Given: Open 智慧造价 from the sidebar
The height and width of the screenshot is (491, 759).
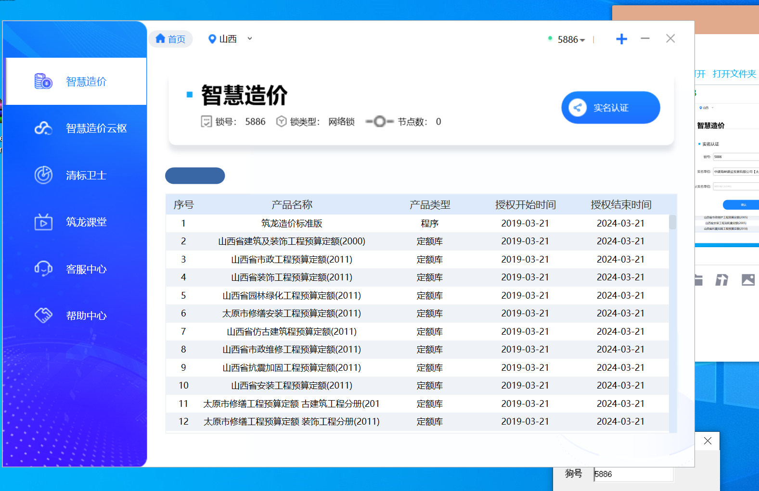Looking at the screenshot, I should point(76,81).
